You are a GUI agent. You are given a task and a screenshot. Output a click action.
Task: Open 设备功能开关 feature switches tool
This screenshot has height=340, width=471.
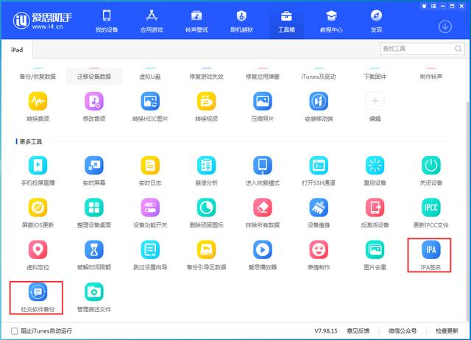point(150,208)
